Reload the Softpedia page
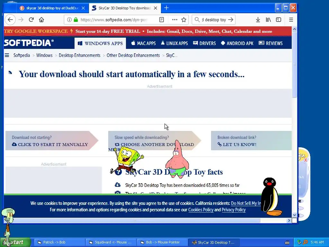The height and width of the screenshot is (247, 329). pos(31,20)
